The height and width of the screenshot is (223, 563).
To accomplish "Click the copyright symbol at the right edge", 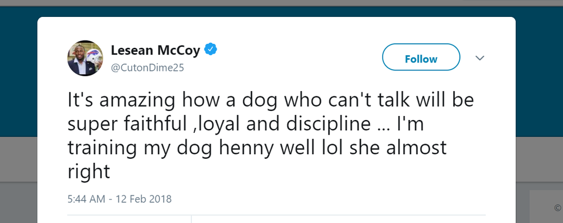I will click(557, 208).
